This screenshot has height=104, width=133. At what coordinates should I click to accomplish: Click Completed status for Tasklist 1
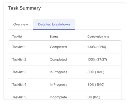58,47
